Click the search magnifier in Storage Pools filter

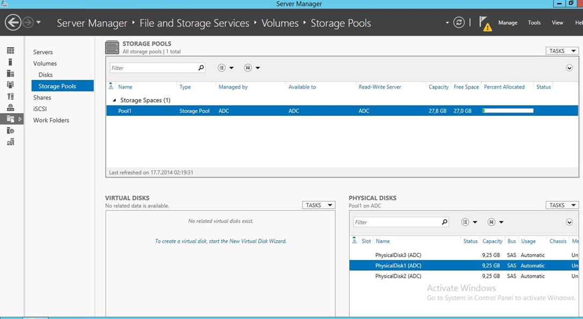(x=201, y=68)
